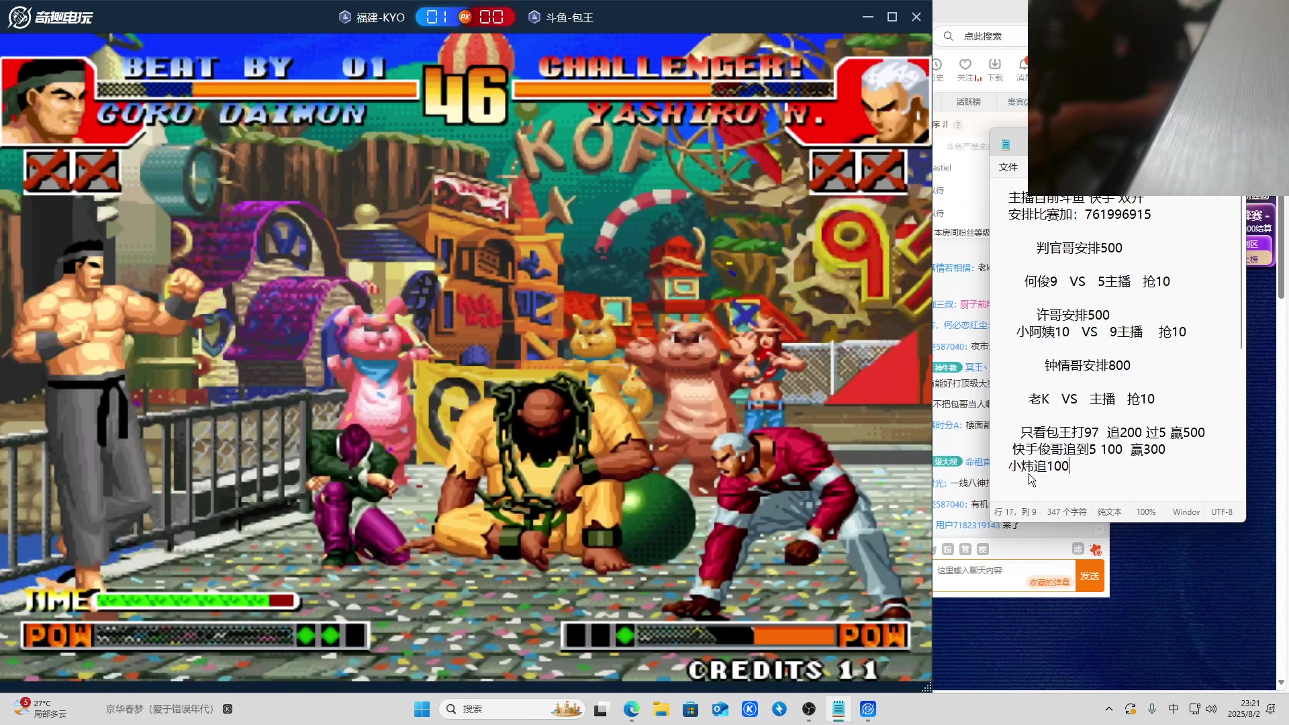Click the game window resize grip corner

(x=926, y=687)
